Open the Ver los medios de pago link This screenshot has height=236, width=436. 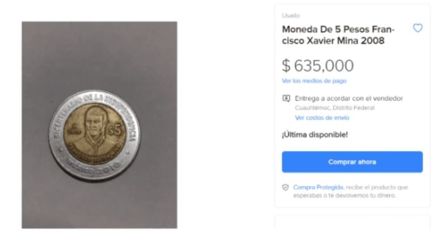[x=314, y=81]
